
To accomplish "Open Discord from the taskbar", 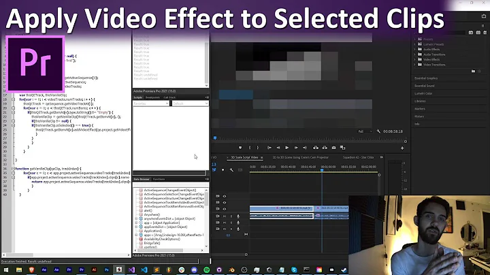I will (x=194, y=270).
